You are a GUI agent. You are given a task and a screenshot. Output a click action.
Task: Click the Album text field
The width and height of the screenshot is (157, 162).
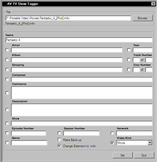67,60
